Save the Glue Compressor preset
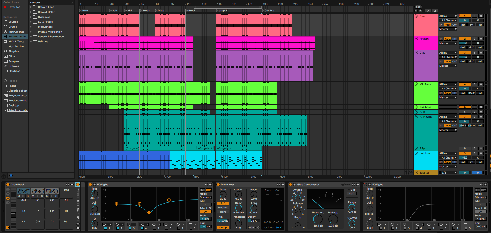The width and height of the screenshot is (491, 233). (x=357, y=184)
